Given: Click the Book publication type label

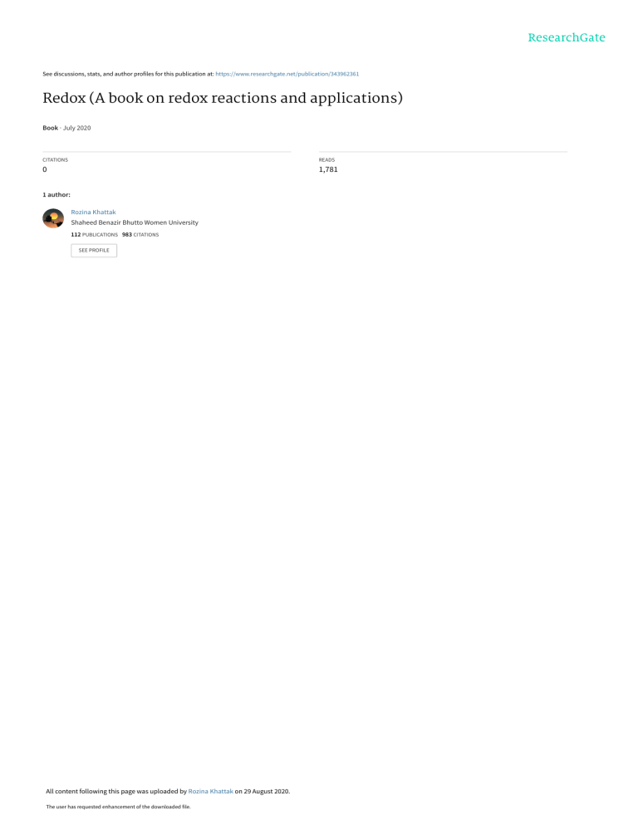Looking at the screenshot, I should click(50, 128).
